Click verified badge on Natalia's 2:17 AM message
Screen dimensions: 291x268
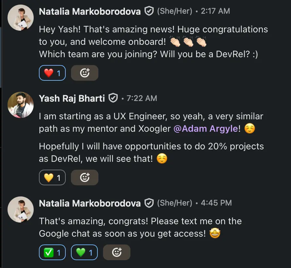[149, 11]
